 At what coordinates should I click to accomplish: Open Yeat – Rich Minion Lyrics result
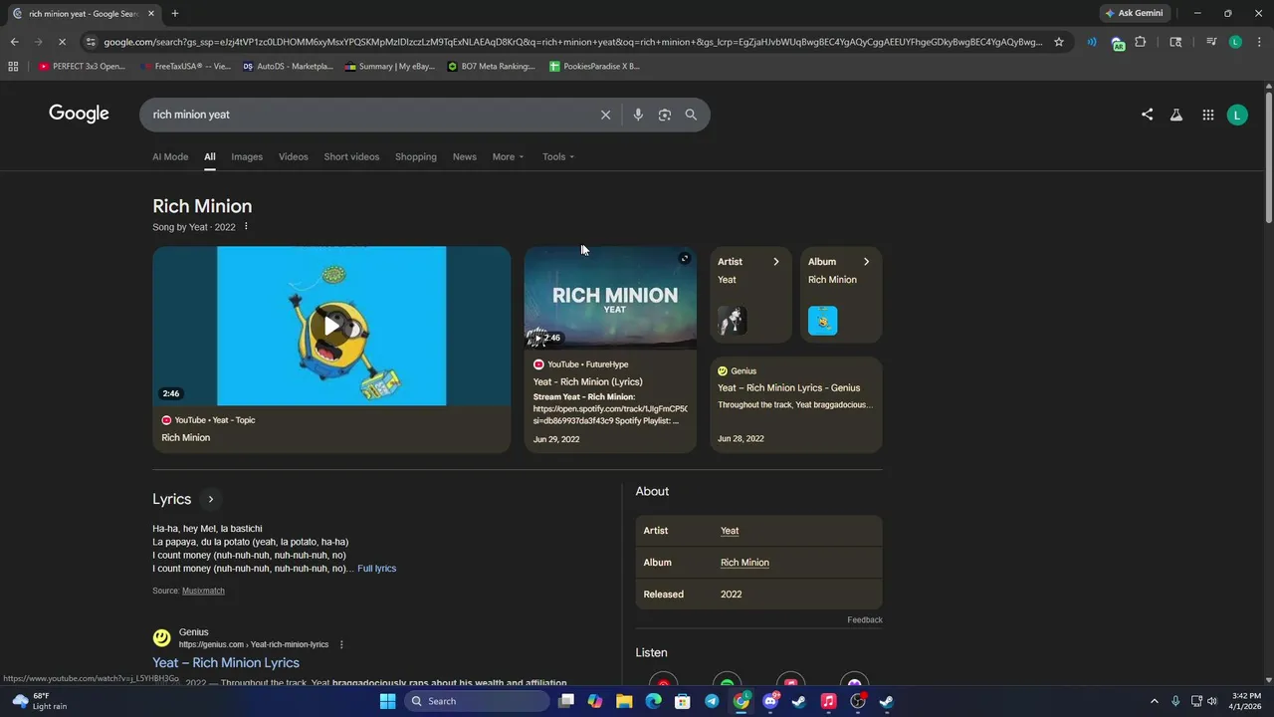tap(226, 663)
